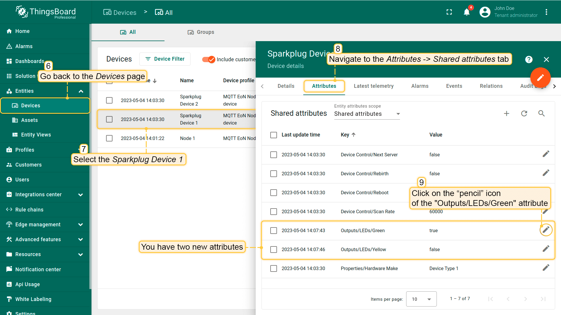This screenshot has width=561, height=315.
Task: Open Rule chains in sidebar
Action: click(29, 210)
